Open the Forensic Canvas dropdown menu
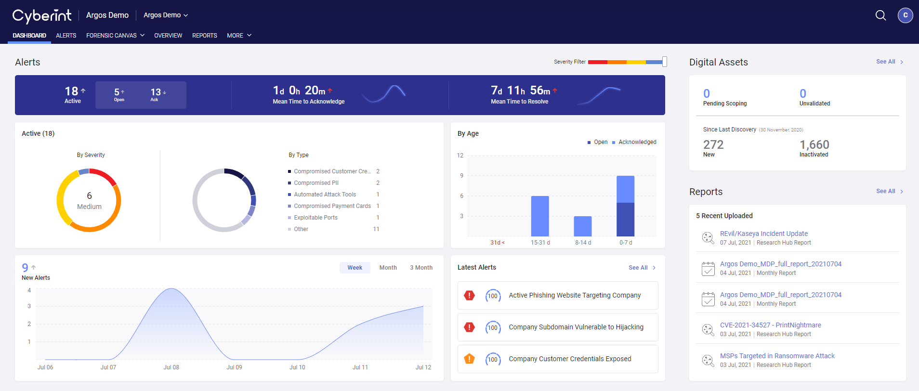The width and height of the screenshot is (919, 391). (x=115, y=36)
